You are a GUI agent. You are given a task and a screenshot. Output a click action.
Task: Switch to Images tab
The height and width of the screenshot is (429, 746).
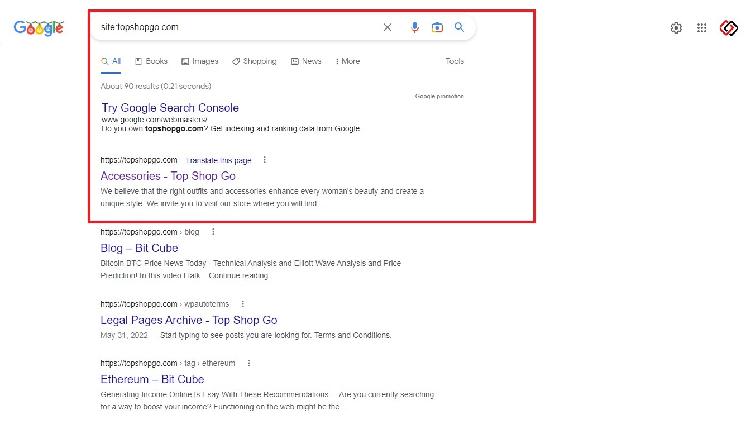[x=200, y=61]
